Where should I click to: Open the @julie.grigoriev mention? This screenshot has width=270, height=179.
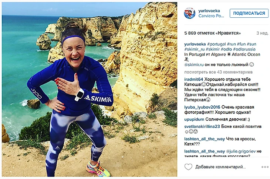(x=241, y=151)
